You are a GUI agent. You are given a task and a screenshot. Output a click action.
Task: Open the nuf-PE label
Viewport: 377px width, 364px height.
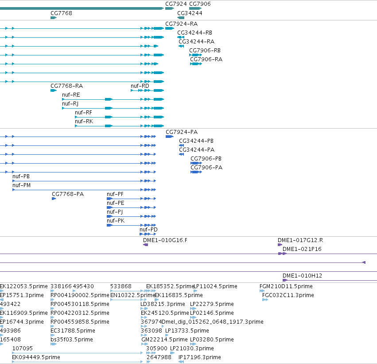tap(116, 203)
